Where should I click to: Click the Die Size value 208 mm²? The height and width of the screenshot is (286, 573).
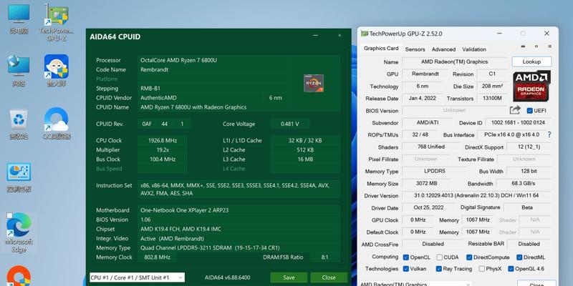(492, 86)
